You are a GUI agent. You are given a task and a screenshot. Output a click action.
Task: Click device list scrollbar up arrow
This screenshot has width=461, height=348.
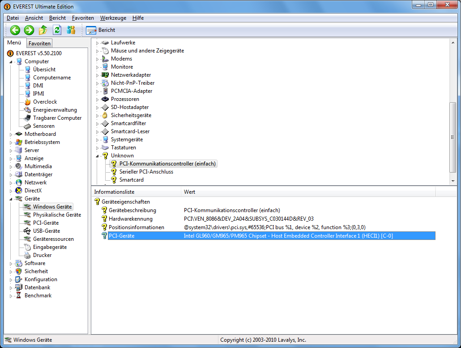click(453, 43)
